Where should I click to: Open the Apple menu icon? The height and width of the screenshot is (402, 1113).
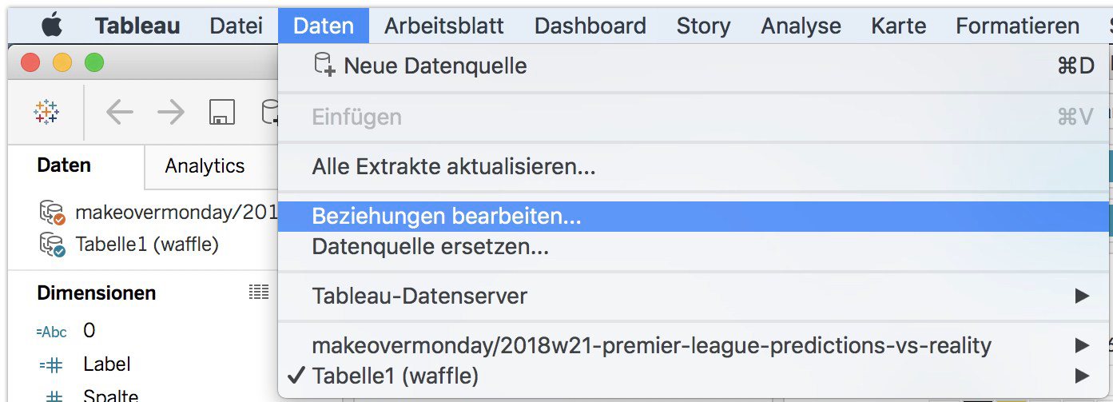click(x=52, y=26)
